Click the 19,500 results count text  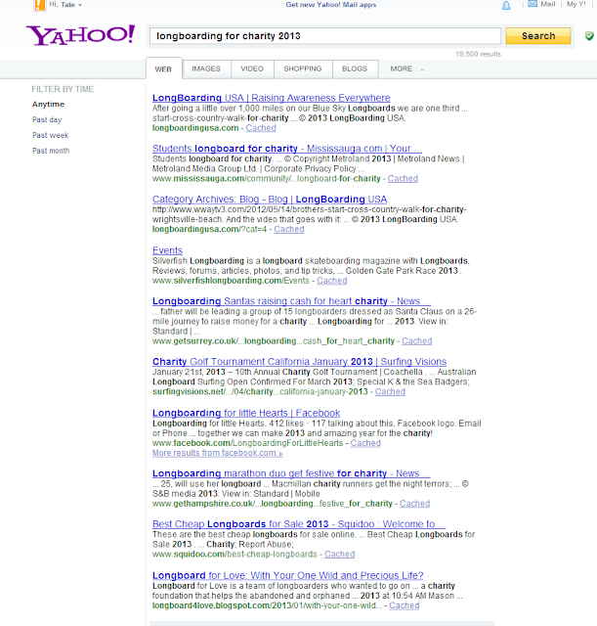click(478, 55)
